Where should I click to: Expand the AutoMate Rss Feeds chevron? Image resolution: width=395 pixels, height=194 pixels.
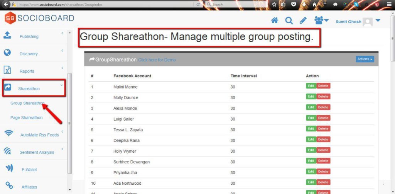(62, 132)
